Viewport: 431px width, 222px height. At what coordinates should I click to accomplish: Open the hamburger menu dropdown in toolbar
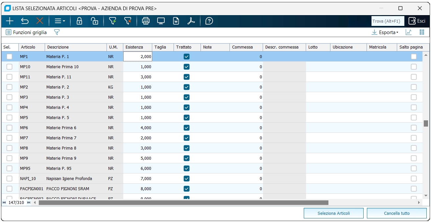point(60,21)
